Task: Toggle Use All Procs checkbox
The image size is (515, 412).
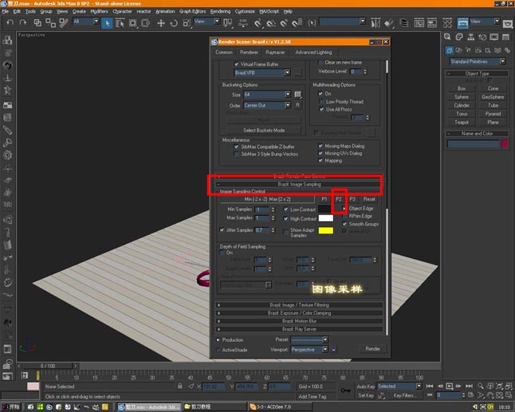Action: point(322,109)
